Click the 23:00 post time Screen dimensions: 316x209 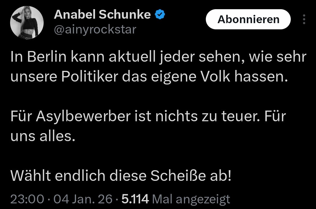click(x=27, y=199)
